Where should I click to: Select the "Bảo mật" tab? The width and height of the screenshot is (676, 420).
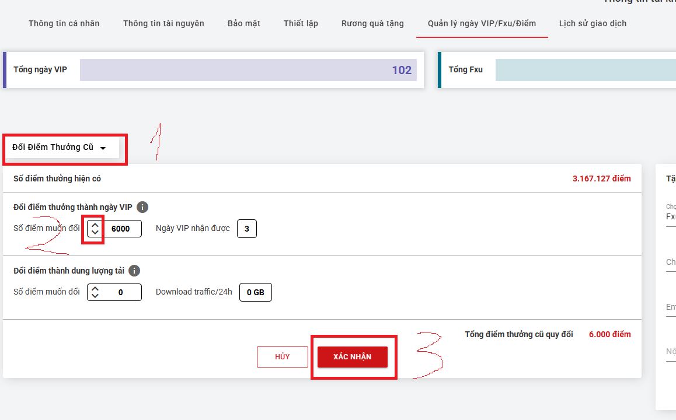[243, 23]
